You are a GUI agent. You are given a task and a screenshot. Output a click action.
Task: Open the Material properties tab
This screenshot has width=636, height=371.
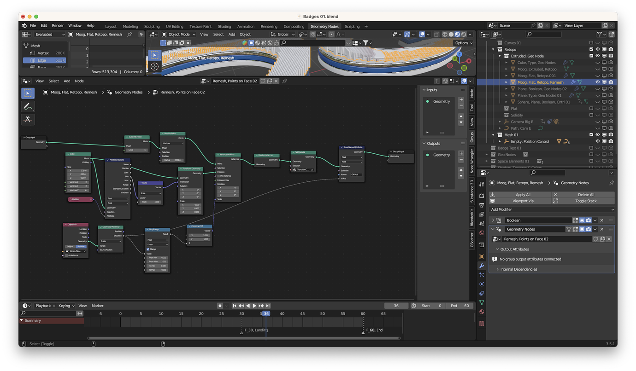482,312
